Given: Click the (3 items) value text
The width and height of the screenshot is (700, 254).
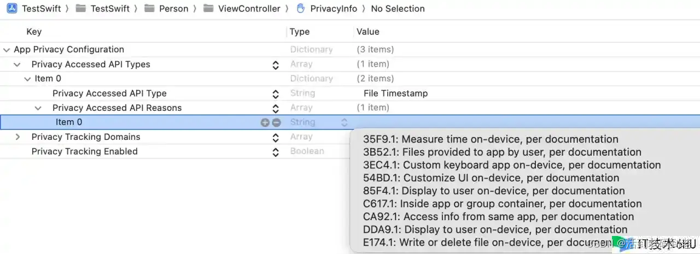Looking at the screenshot, I should 375,50.
